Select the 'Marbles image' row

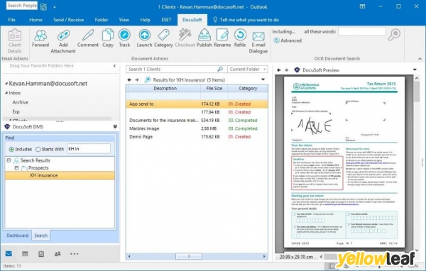point(197,128)
